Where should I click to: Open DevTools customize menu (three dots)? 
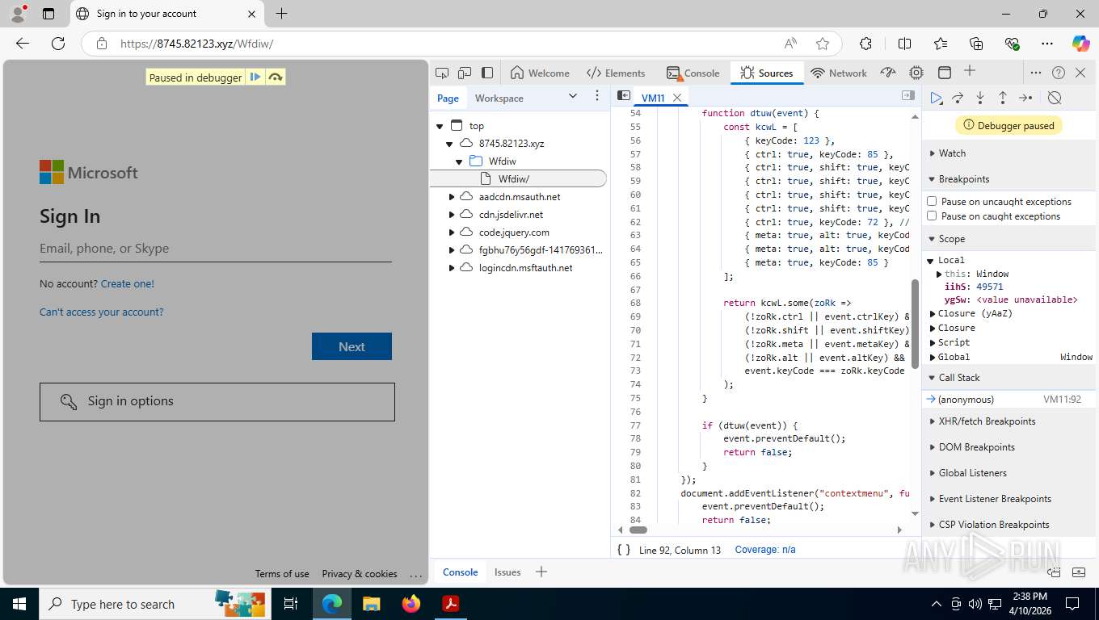pos(1036,73)
